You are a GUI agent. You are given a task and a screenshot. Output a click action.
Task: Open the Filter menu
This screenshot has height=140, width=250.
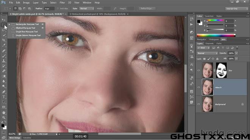[62, 3]
